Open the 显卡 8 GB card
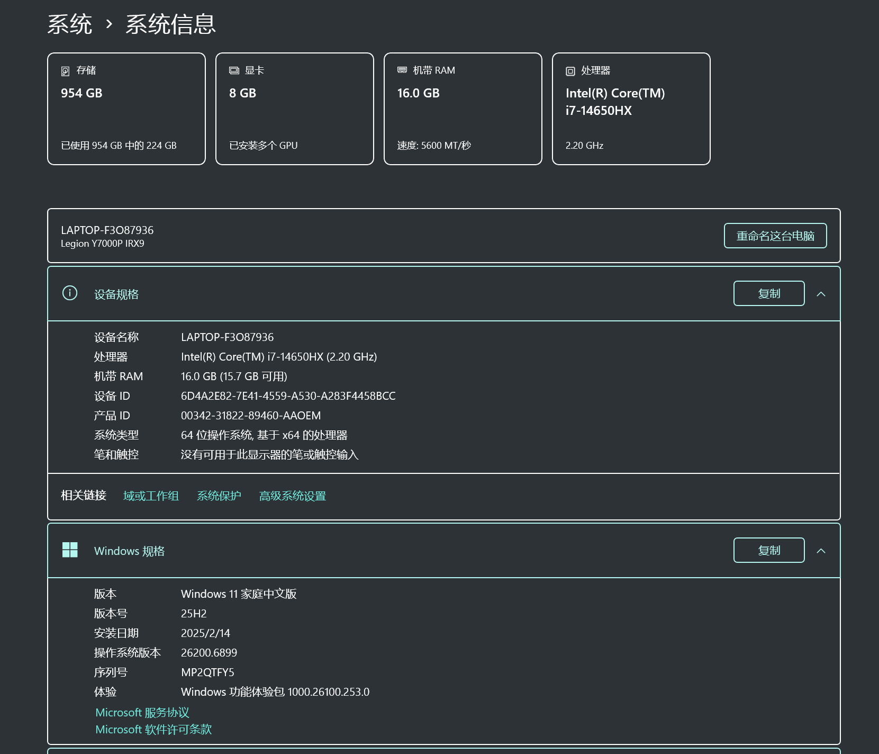Image resolution: width=879 pixels, height=754 pixels. pos(294,109)
